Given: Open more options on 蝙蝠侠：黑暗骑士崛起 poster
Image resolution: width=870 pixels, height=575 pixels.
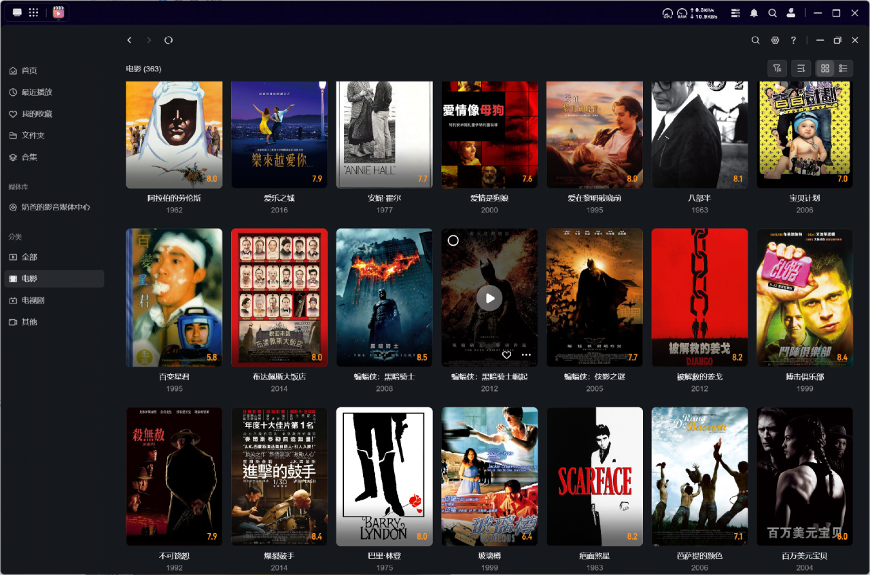Looking at the screenshot, I should coord(526,354).
